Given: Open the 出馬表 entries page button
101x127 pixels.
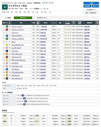Looking at the screenshot, I should tap(87, 6).
